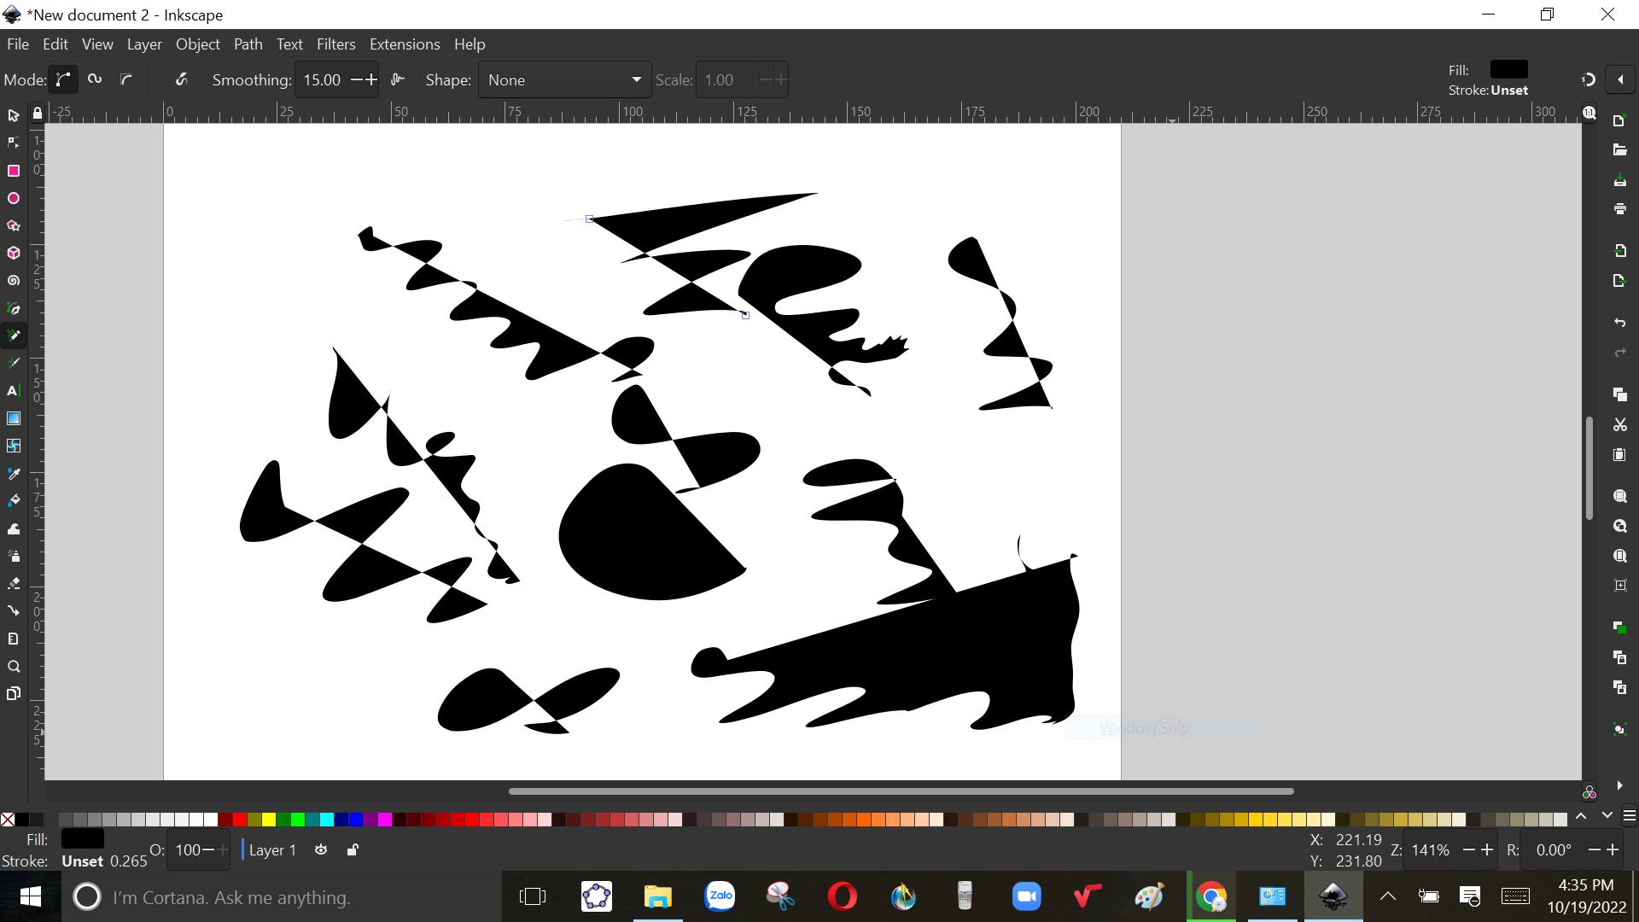The image size is (1639, 922).
Task: Select the Zoom magnifier tool
Action: 13,666
